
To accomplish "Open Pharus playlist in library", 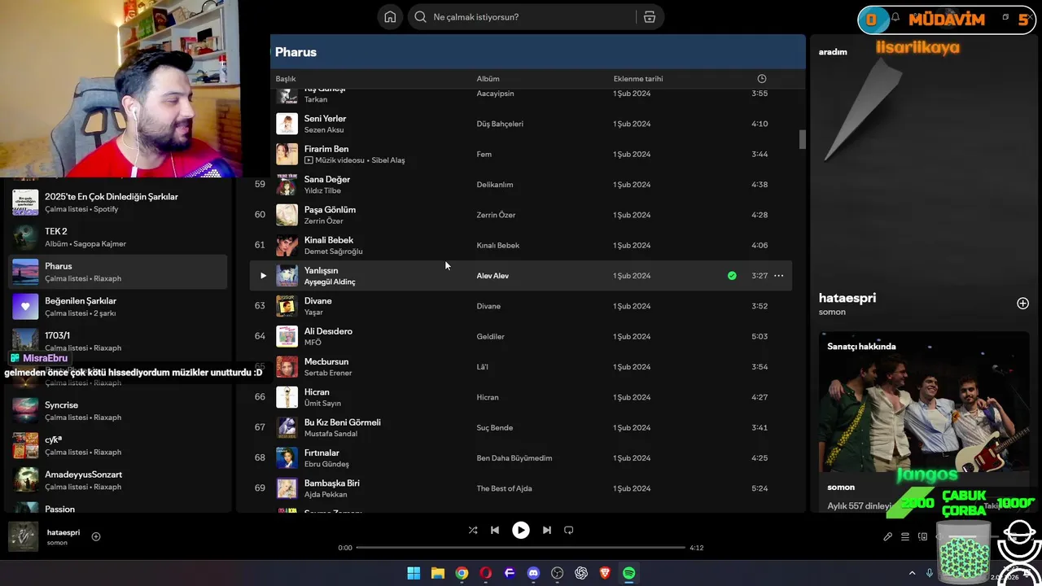I will click(x=118, y=272).
